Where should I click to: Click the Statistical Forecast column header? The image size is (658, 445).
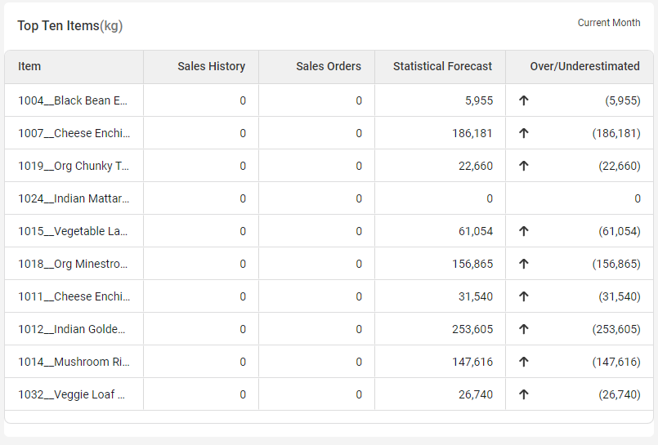click(x=442, y=66)
